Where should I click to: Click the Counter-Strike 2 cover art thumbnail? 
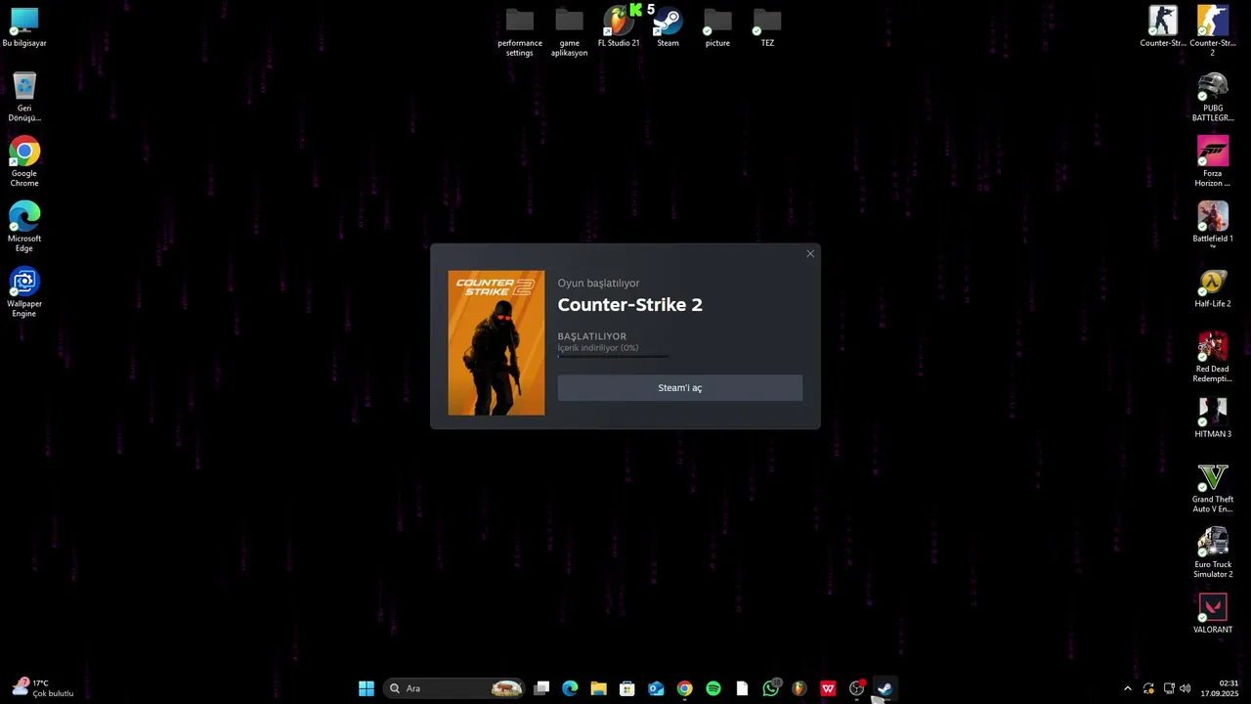tap(496, 343)
